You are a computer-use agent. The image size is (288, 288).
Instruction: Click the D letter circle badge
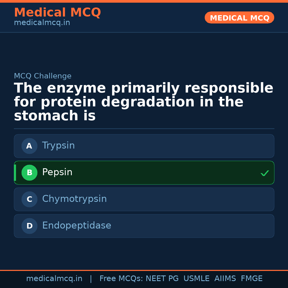click(x=29, y=226)
